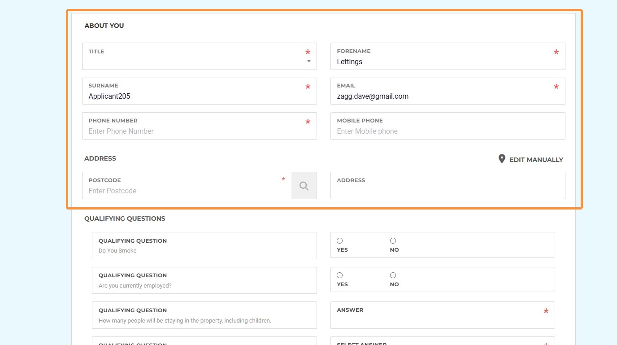The width and height of the screenshot is (617, 345).
Task: Click the map pin icon beside Edit Manually
Action: pos(502,159)
